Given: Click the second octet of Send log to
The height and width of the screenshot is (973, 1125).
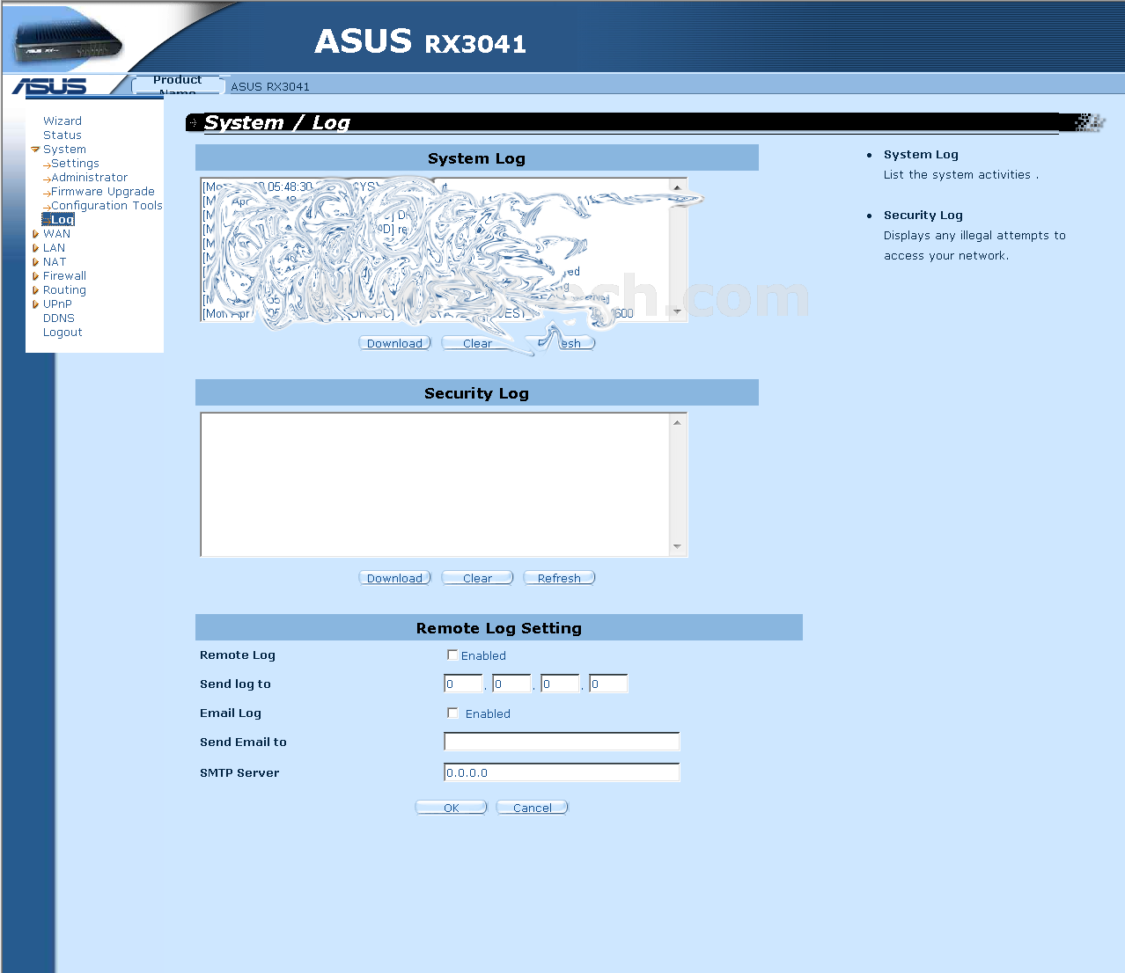Looking at the screenshot, I should point(511,684).
